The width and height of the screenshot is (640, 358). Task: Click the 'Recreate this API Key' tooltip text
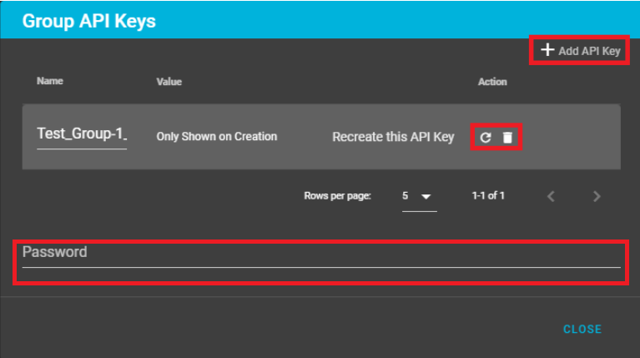(393, 137)
